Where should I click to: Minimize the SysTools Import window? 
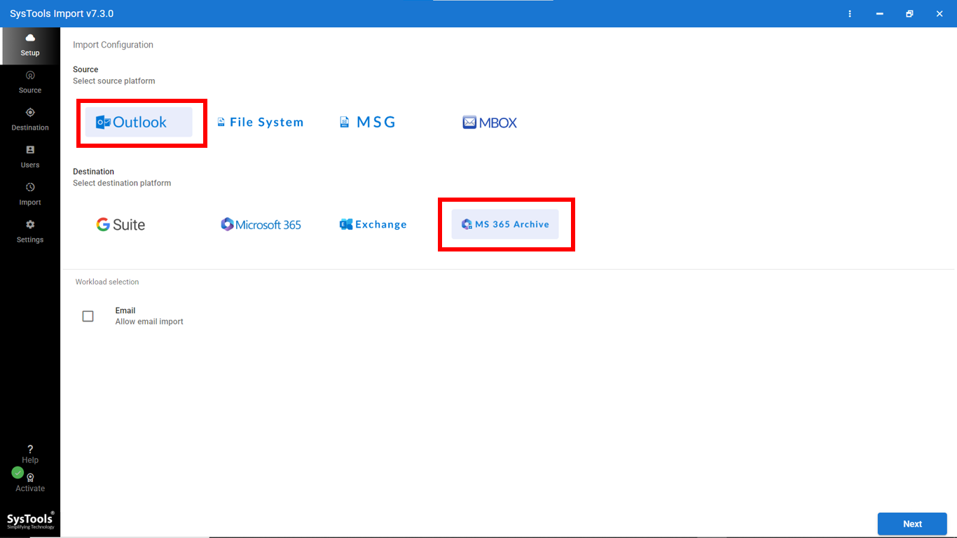pos(879,13)
